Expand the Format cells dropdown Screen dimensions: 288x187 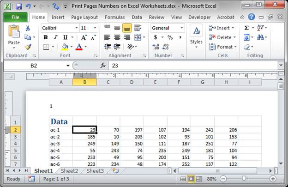tap(235, 47)
